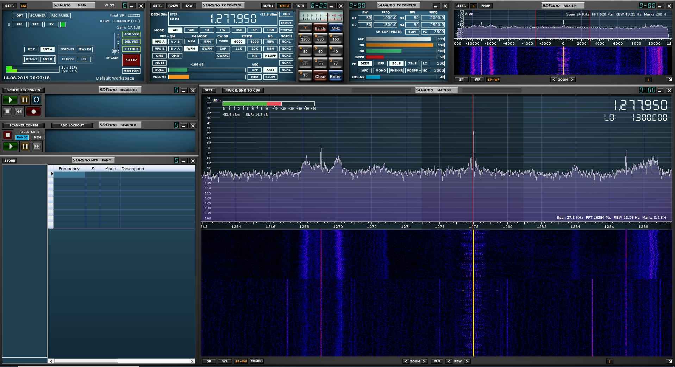Select first row in memory panel table
Viewport: 675px width, 367px height.
click(x=121, y=174)
